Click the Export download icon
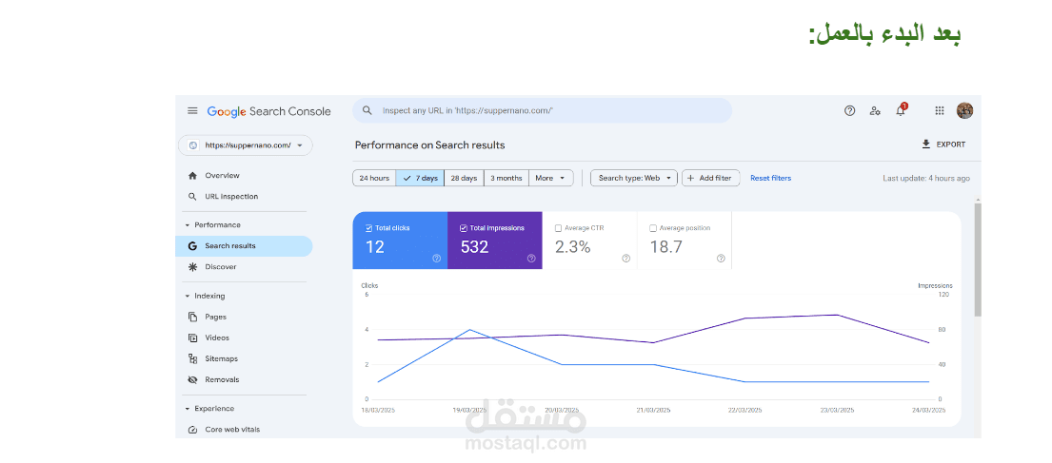Screen dimensions: 1052x463 coord(926,145)
